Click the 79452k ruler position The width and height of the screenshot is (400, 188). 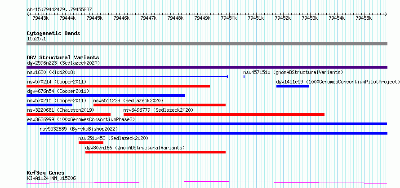point(283,18)
